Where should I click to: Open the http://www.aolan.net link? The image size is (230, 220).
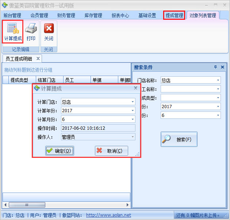coord(108,215)
